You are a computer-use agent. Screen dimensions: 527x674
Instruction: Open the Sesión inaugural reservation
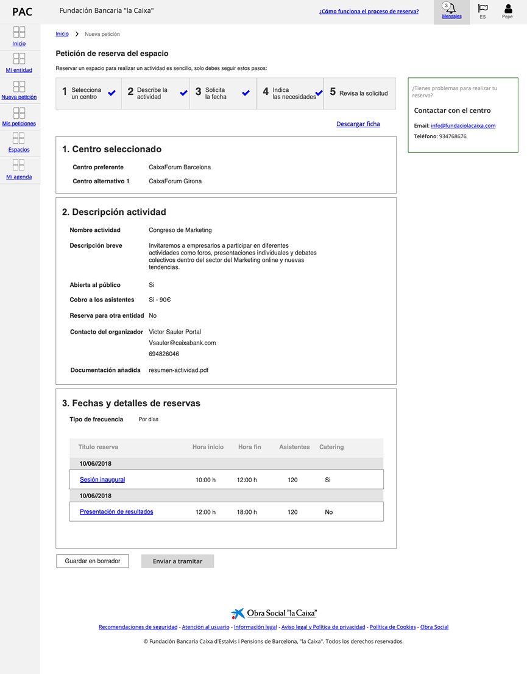102,479
